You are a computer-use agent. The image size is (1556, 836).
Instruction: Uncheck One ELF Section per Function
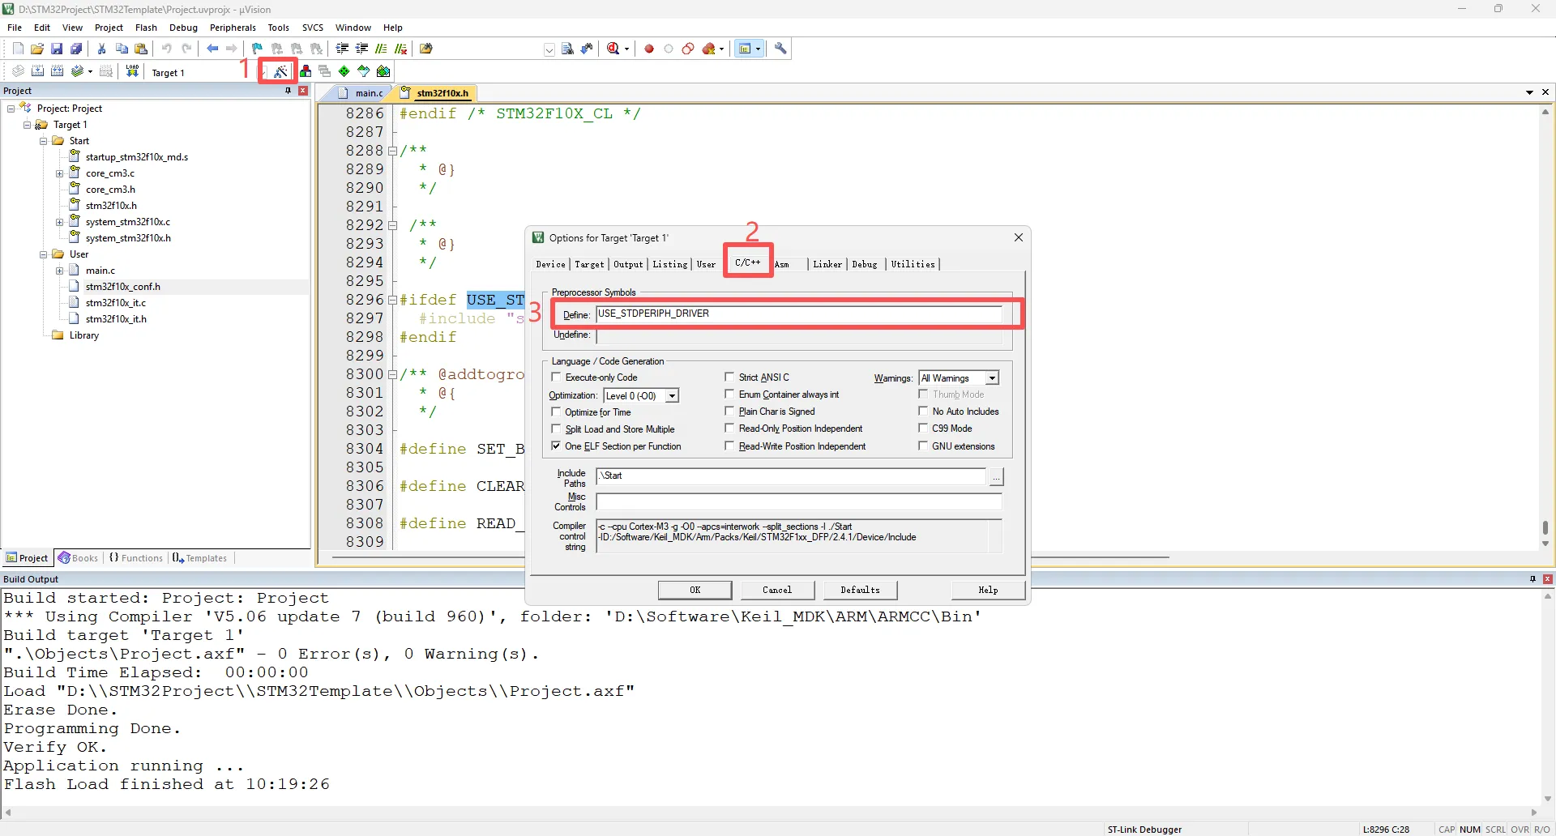(556, 446)
